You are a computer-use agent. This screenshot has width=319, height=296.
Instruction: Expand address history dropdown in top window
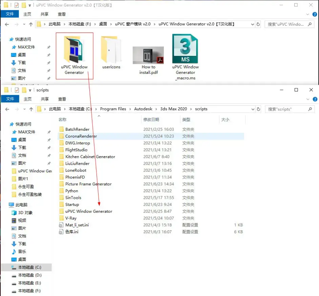click(253, 24)
